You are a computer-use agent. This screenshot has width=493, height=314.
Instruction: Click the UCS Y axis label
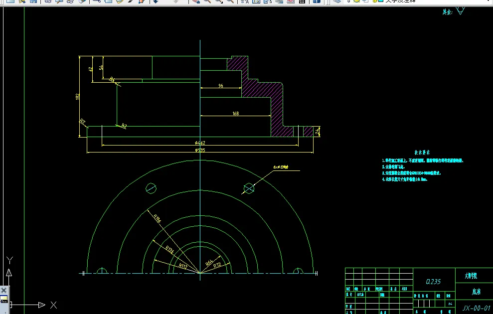(10, 260)
